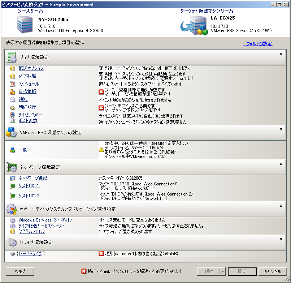Viewport: 291px width, 283px height.
Task: Open the Windows Services (ターゲット) link
Action: 45,220
